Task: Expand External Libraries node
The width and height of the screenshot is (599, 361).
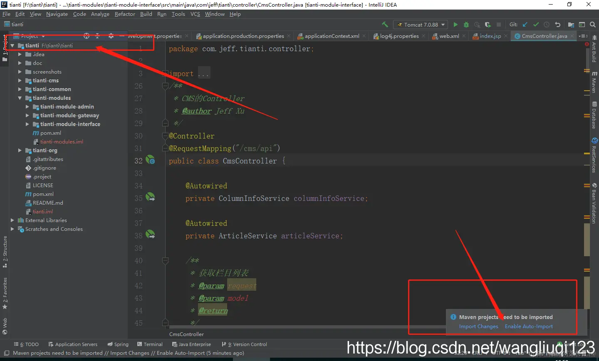Action: click(x=12, y=220)
